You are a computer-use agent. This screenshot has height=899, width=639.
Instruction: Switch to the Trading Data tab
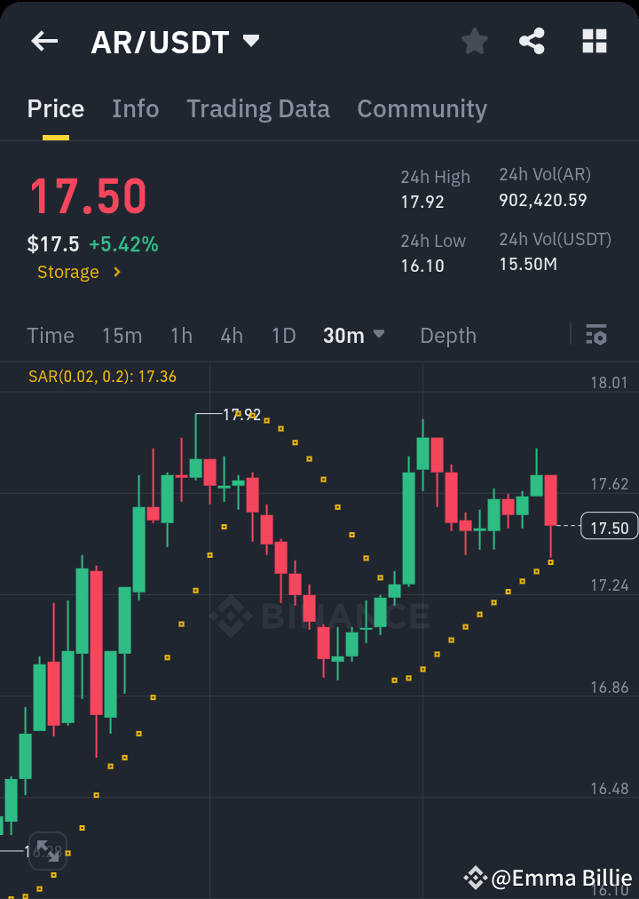[x=258, y=108]
